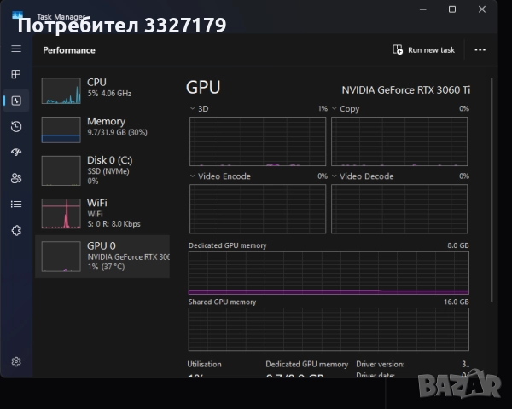Click the 1% (37 °C) GPU value
The width and height of the screenshot is (512, 409).
click(x=106, y=267)
